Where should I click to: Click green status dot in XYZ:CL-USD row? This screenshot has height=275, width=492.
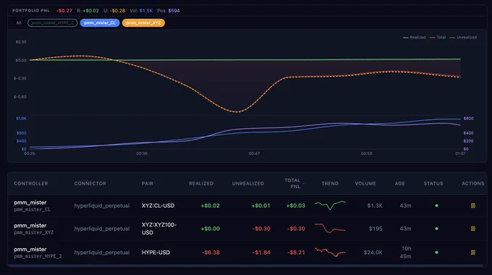pos(436,206)
